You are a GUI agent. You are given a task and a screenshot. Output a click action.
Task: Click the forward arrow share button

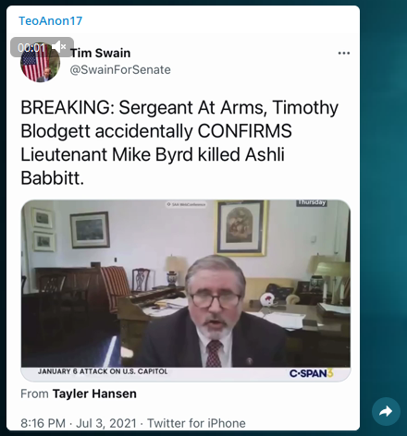point(386,411)
